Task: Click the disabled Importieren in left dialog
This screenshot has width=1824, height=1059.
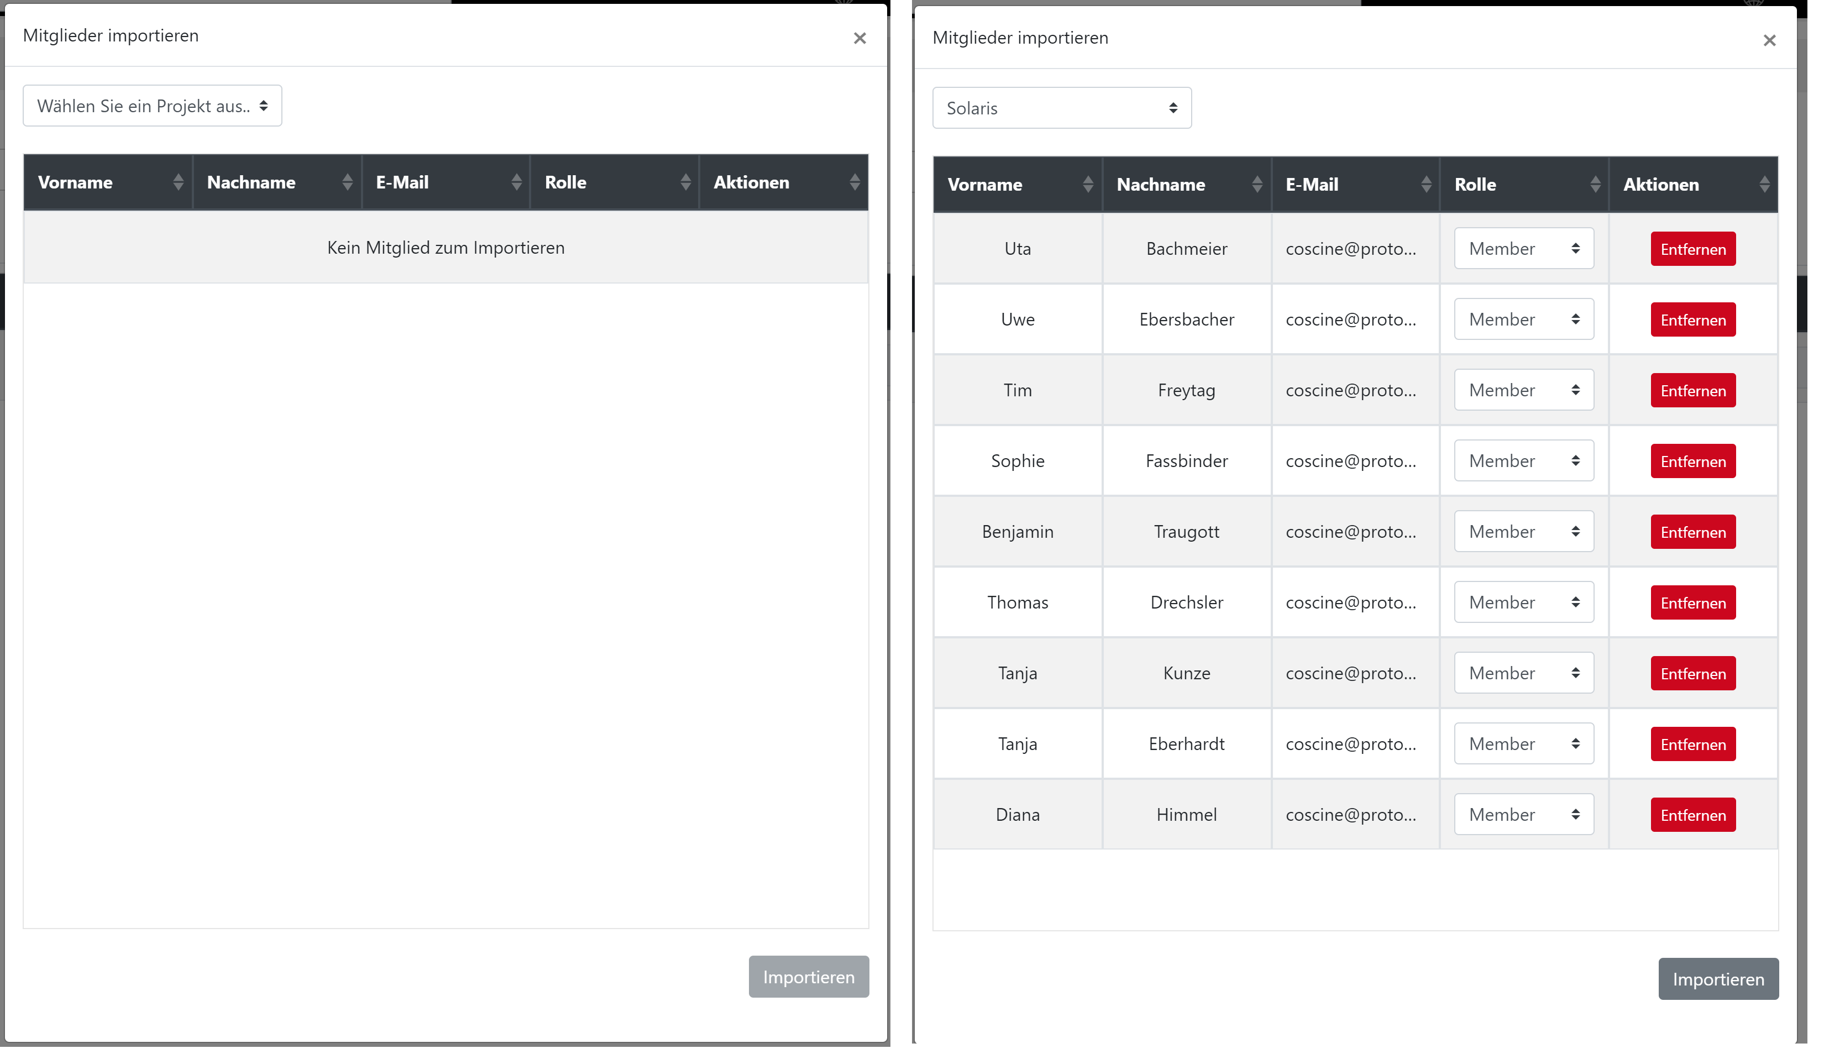Action: tap(808, 977)
